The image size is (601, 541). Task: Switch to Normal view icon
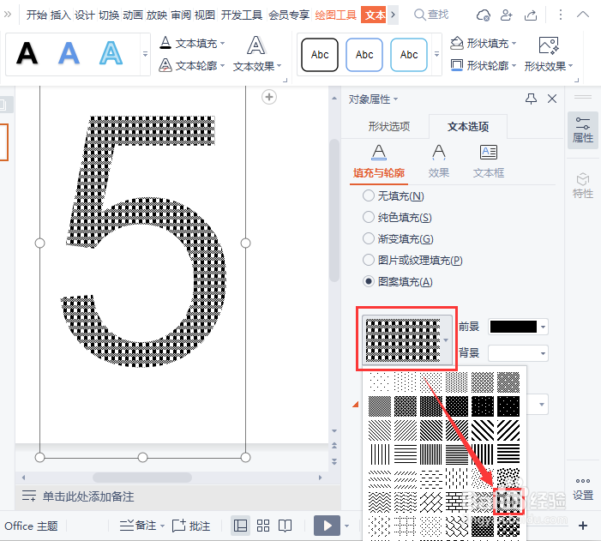coord(240,526)
